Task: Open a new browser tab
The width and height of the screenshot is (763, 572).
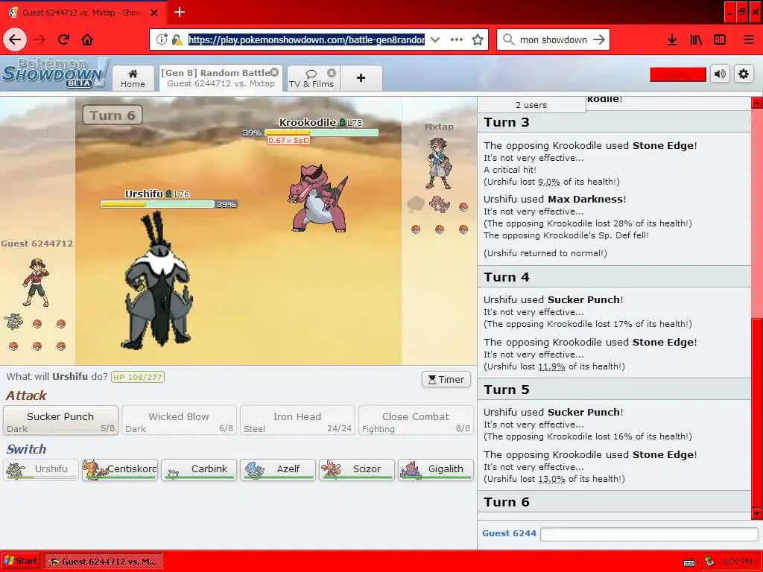Action: click(x=180, y=12)
